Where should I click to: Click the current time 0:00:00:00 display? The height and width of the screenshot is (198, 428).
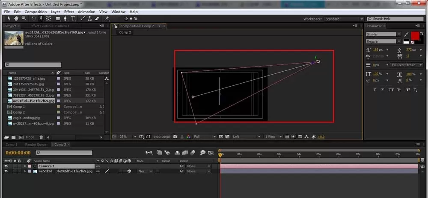coord(18,153)
